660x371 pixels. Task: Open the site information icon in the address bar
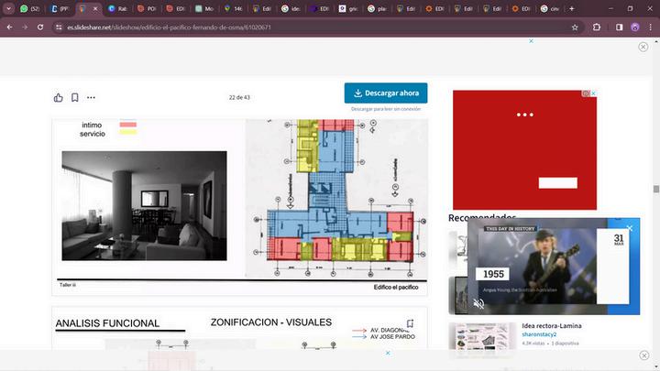click(59, 27)
